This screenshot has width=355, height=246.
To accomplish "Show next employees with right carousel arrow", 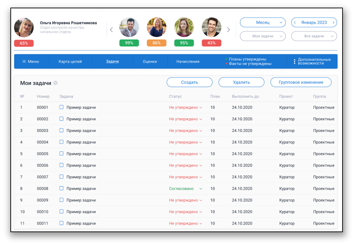I will click(x=229, y=30).
